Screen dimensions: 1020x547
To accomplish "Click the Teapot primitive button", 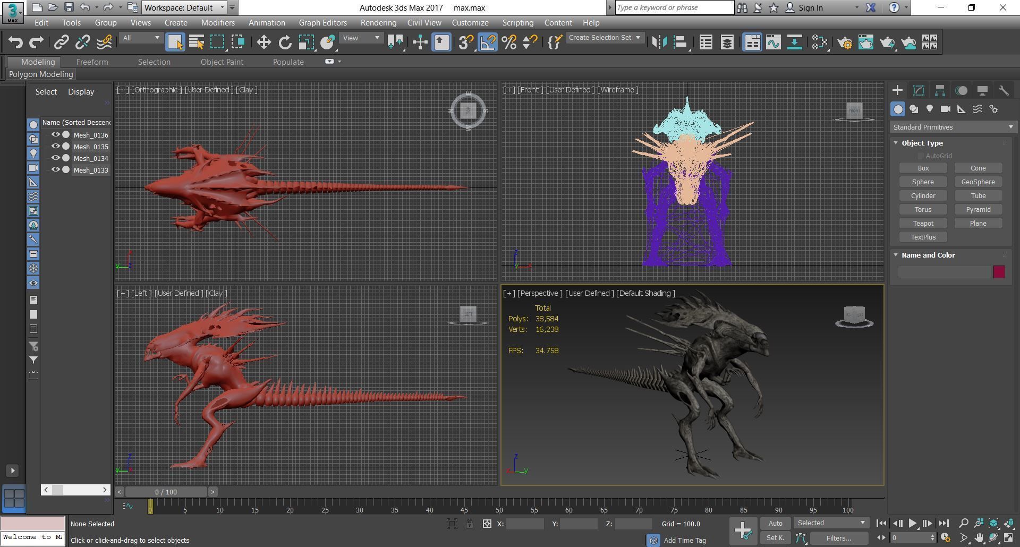I will pyautogui.click(x=923, y=223).
